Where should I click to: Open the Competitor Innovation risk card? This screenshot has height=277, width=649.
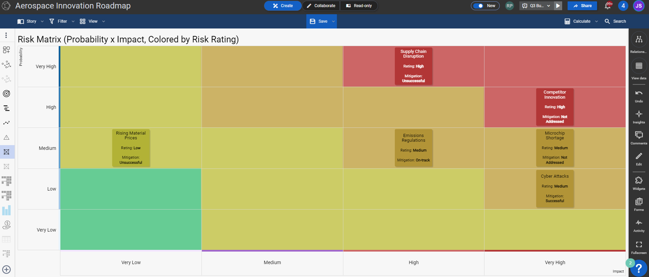[555, 107]
